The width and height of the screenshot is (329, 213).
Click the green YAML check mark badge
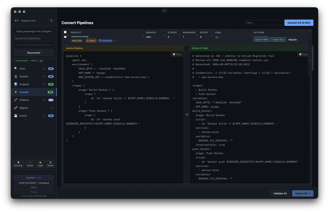[217, 37]
